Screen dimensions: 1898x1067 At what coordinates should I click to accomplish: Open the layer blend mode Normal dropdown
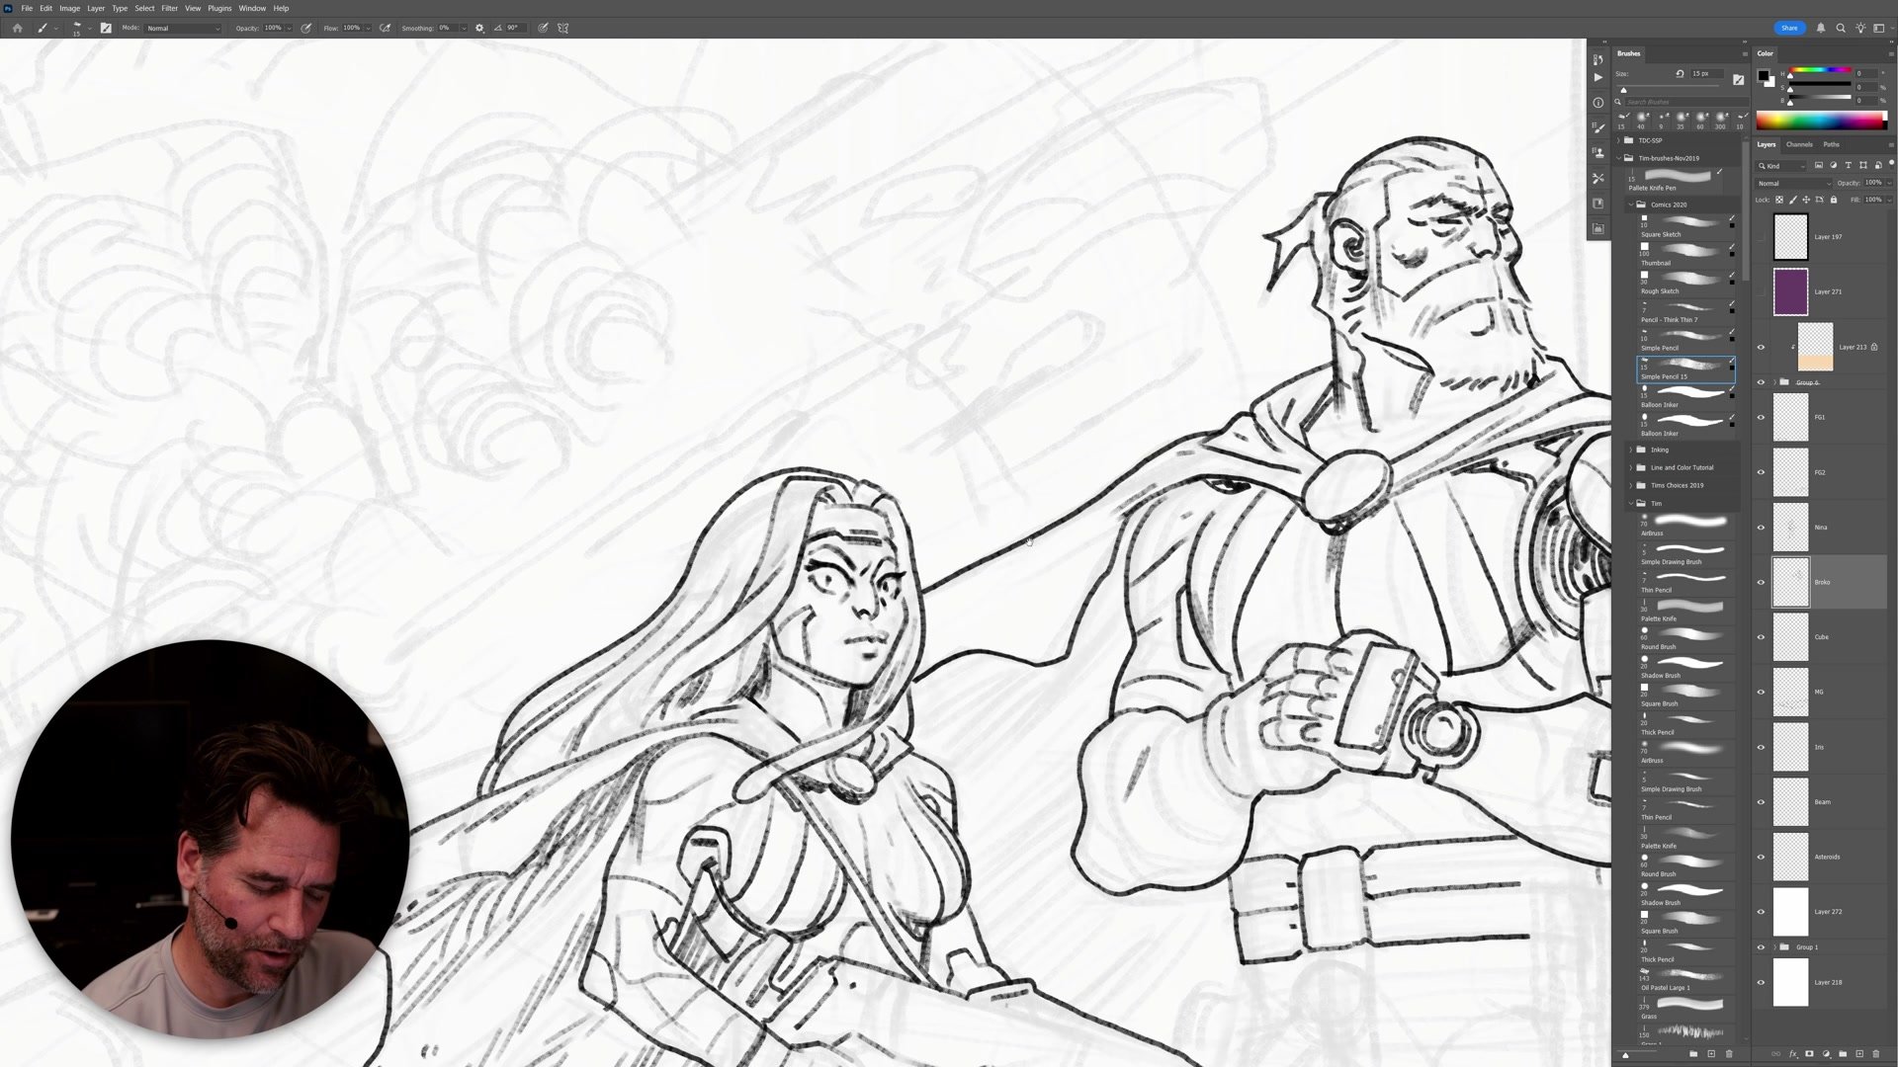(1793, 183)
